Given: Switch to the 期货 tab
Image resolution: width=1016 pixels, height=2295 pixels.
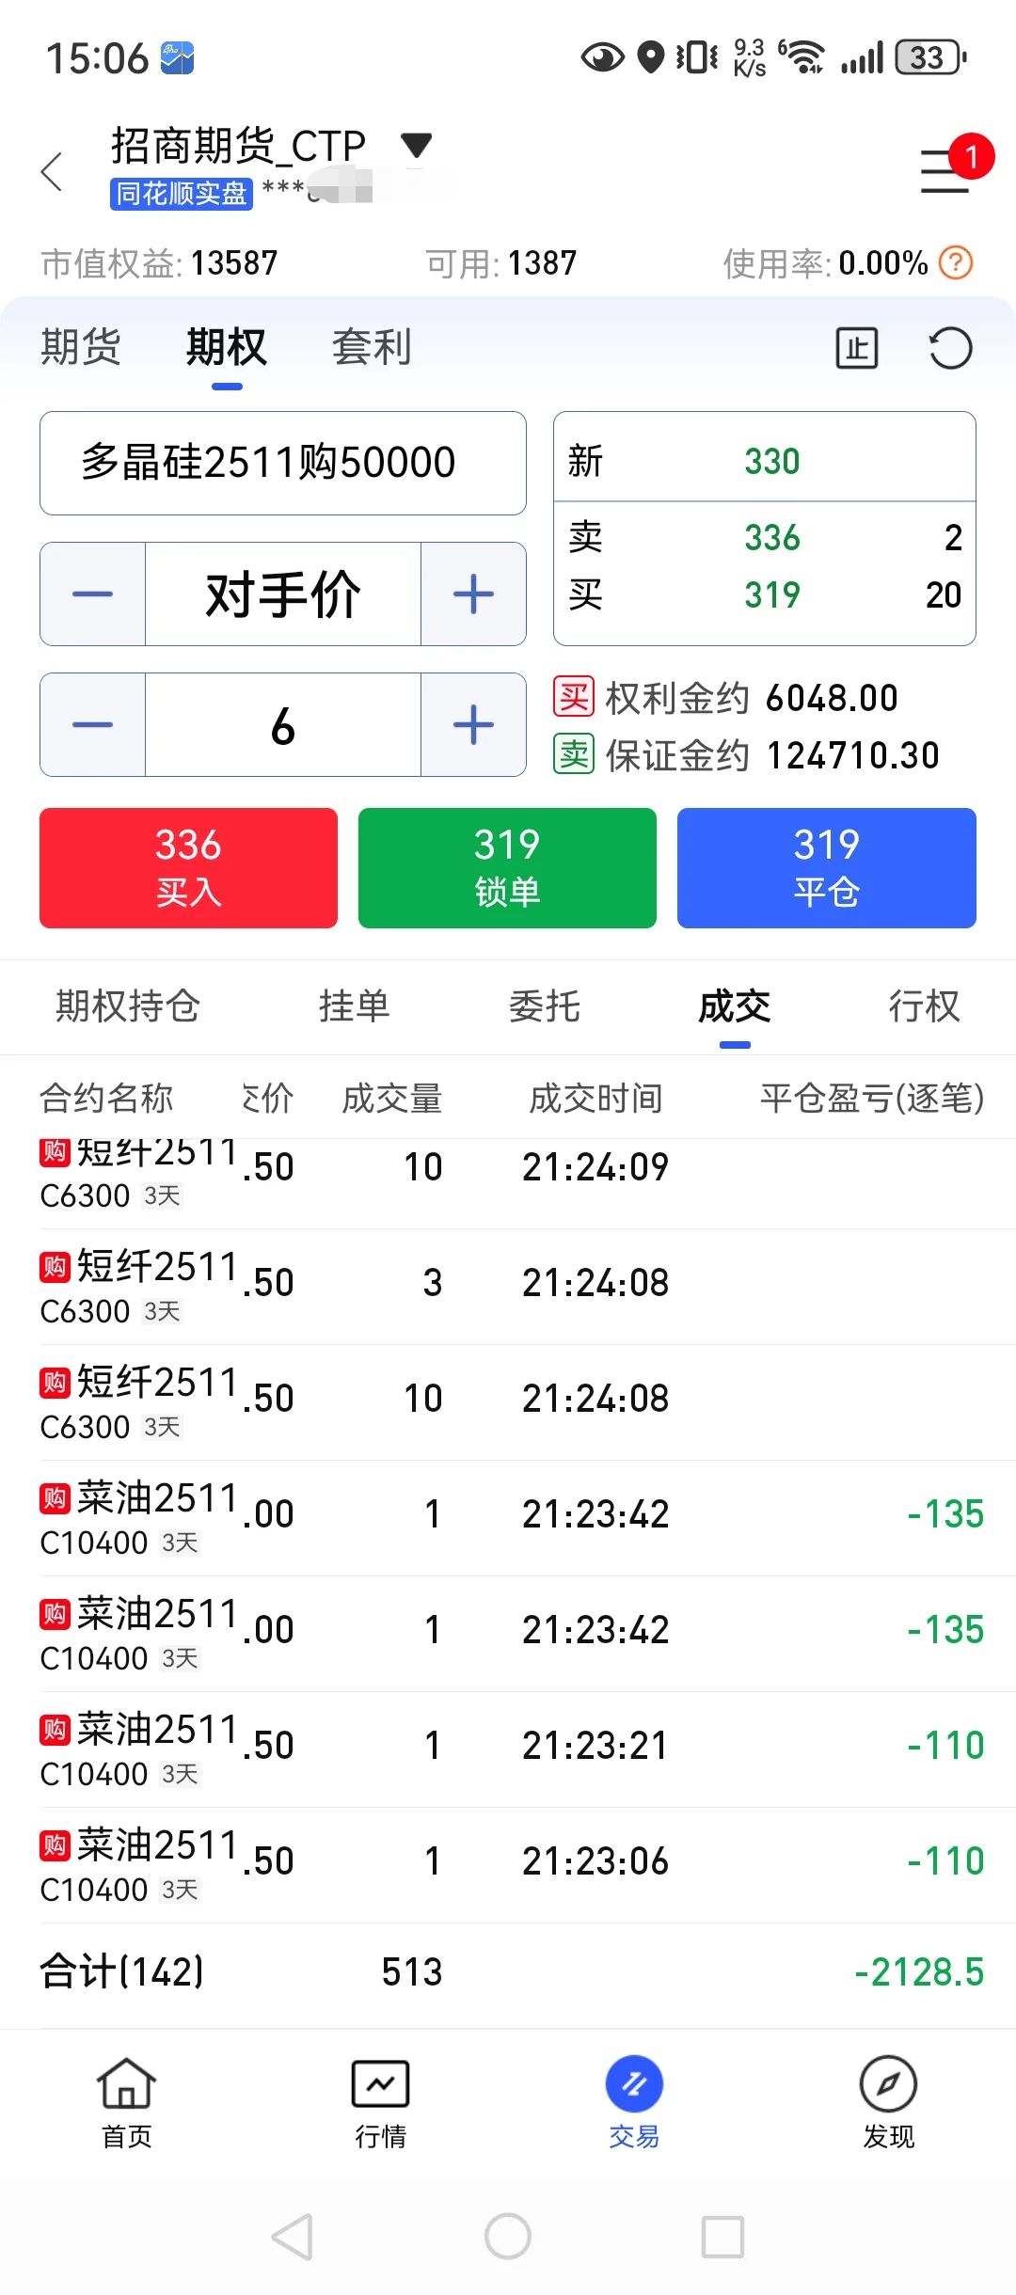Looking at the screenshot, I should point(81,347).
